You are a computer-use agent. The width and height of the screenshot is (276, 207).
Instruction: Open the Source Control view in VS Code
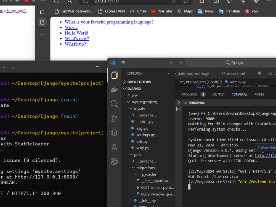114,118
